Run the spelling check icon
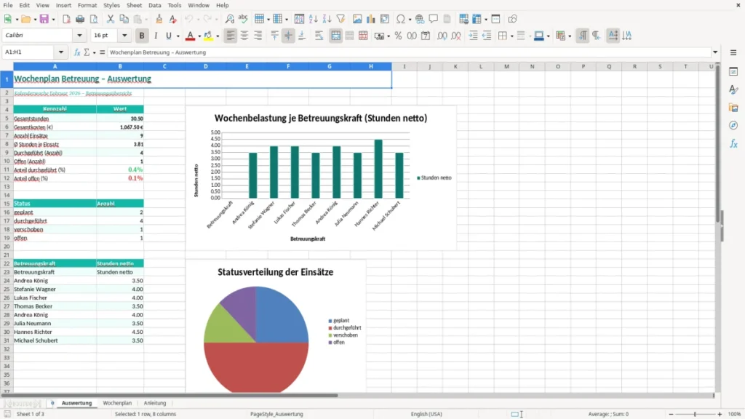Screen dimensions: 745x419 (243, 19)
